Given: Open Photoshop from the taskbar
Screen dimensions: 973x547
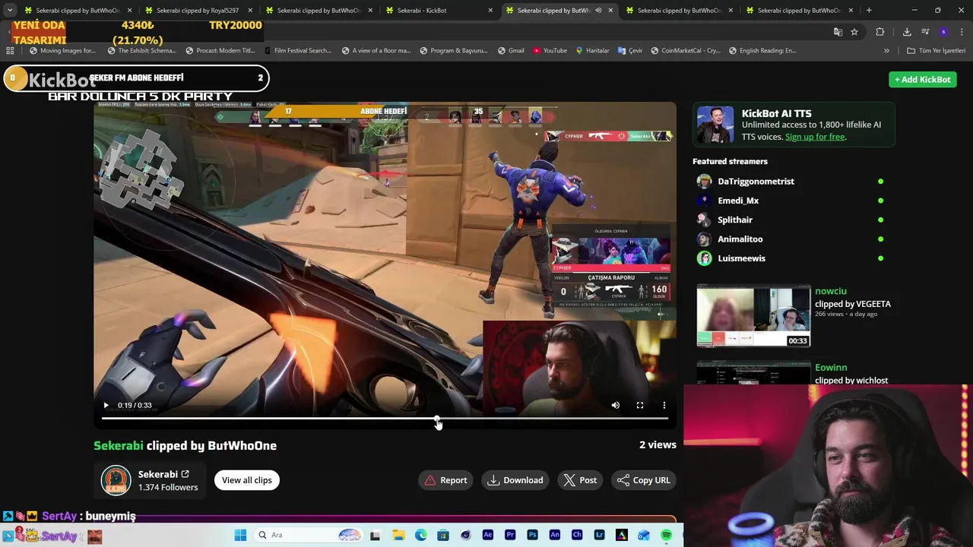Looking at the screenshot, I should (532, 535).
